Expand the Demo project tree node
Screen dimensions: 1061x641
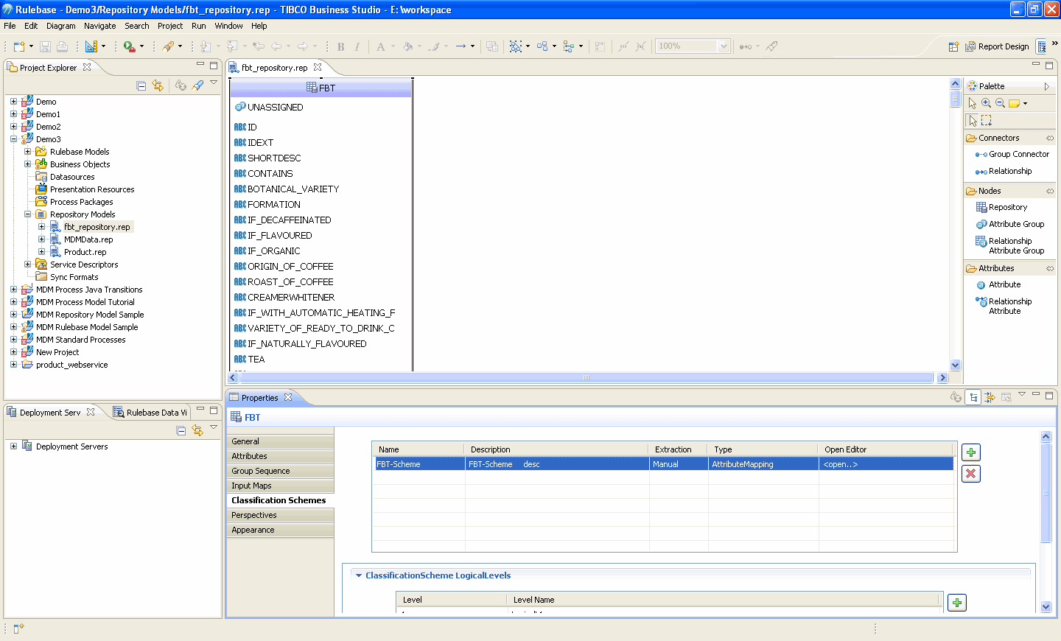point(13,102)
